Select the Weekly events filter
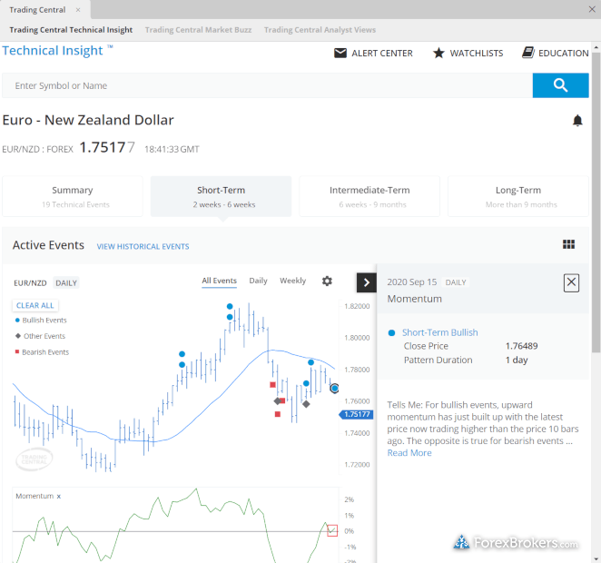Screen dimensions: 601x563 [x=293, y=281]
